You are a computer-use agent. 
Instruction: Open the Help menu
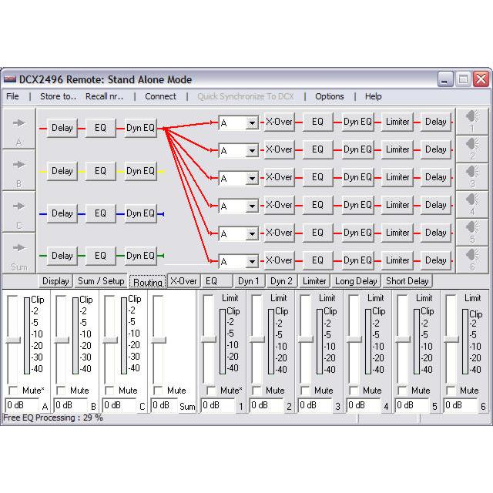373,96
